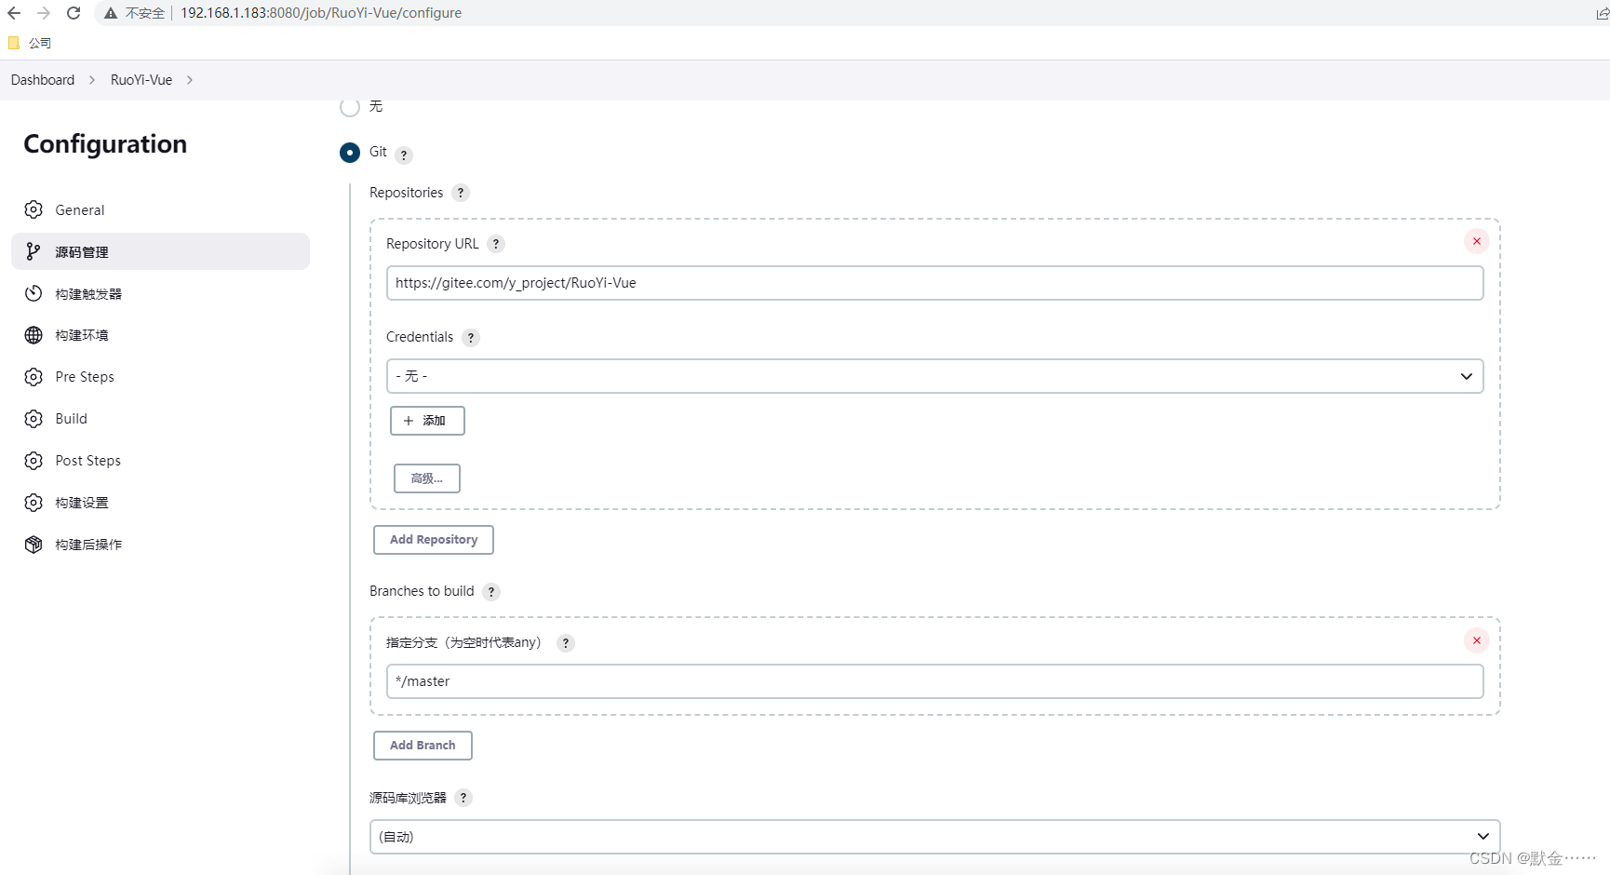Click the Post Steps gear icon

pos(34,461)
